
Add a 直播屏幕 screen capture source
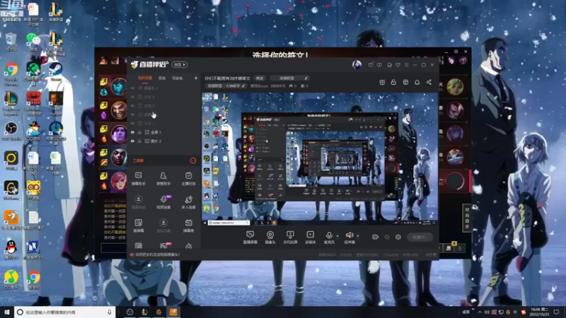250,237
